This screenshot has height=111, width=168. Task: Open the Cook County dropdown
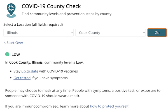[111, 33]
